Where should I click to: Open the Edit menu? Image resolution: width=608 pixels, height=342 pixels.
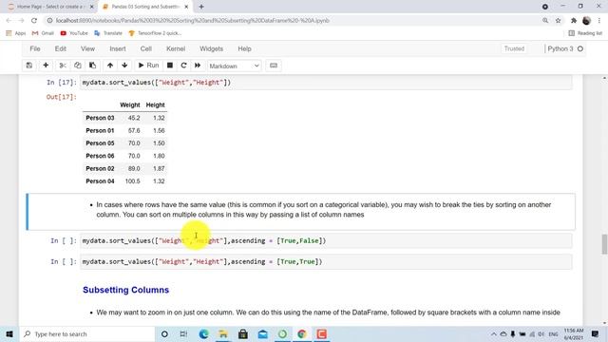[61, 48]
